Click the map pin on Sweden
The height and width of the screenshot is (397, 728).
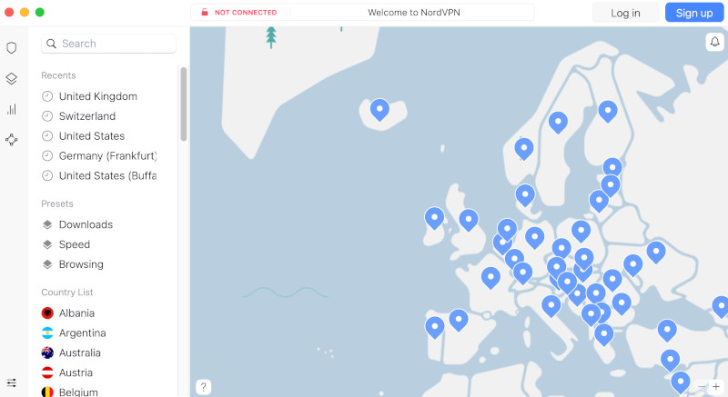coord(558,123)
